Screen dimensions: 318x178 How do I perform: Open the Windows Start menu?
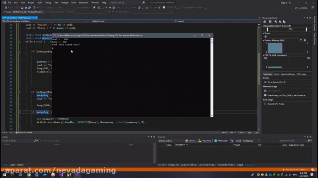point(5,175)
